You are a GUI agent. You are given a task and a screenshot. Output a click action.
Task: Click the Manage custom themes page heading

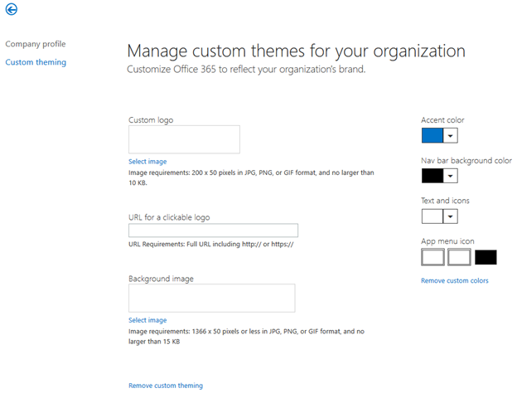tap(296, 51)
